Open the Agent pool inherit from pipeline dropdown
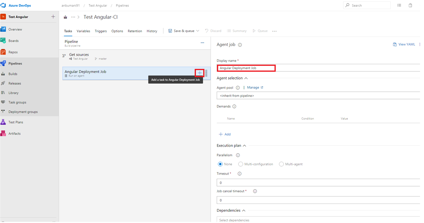Screen dimensions: 424x223 [318, 96]
